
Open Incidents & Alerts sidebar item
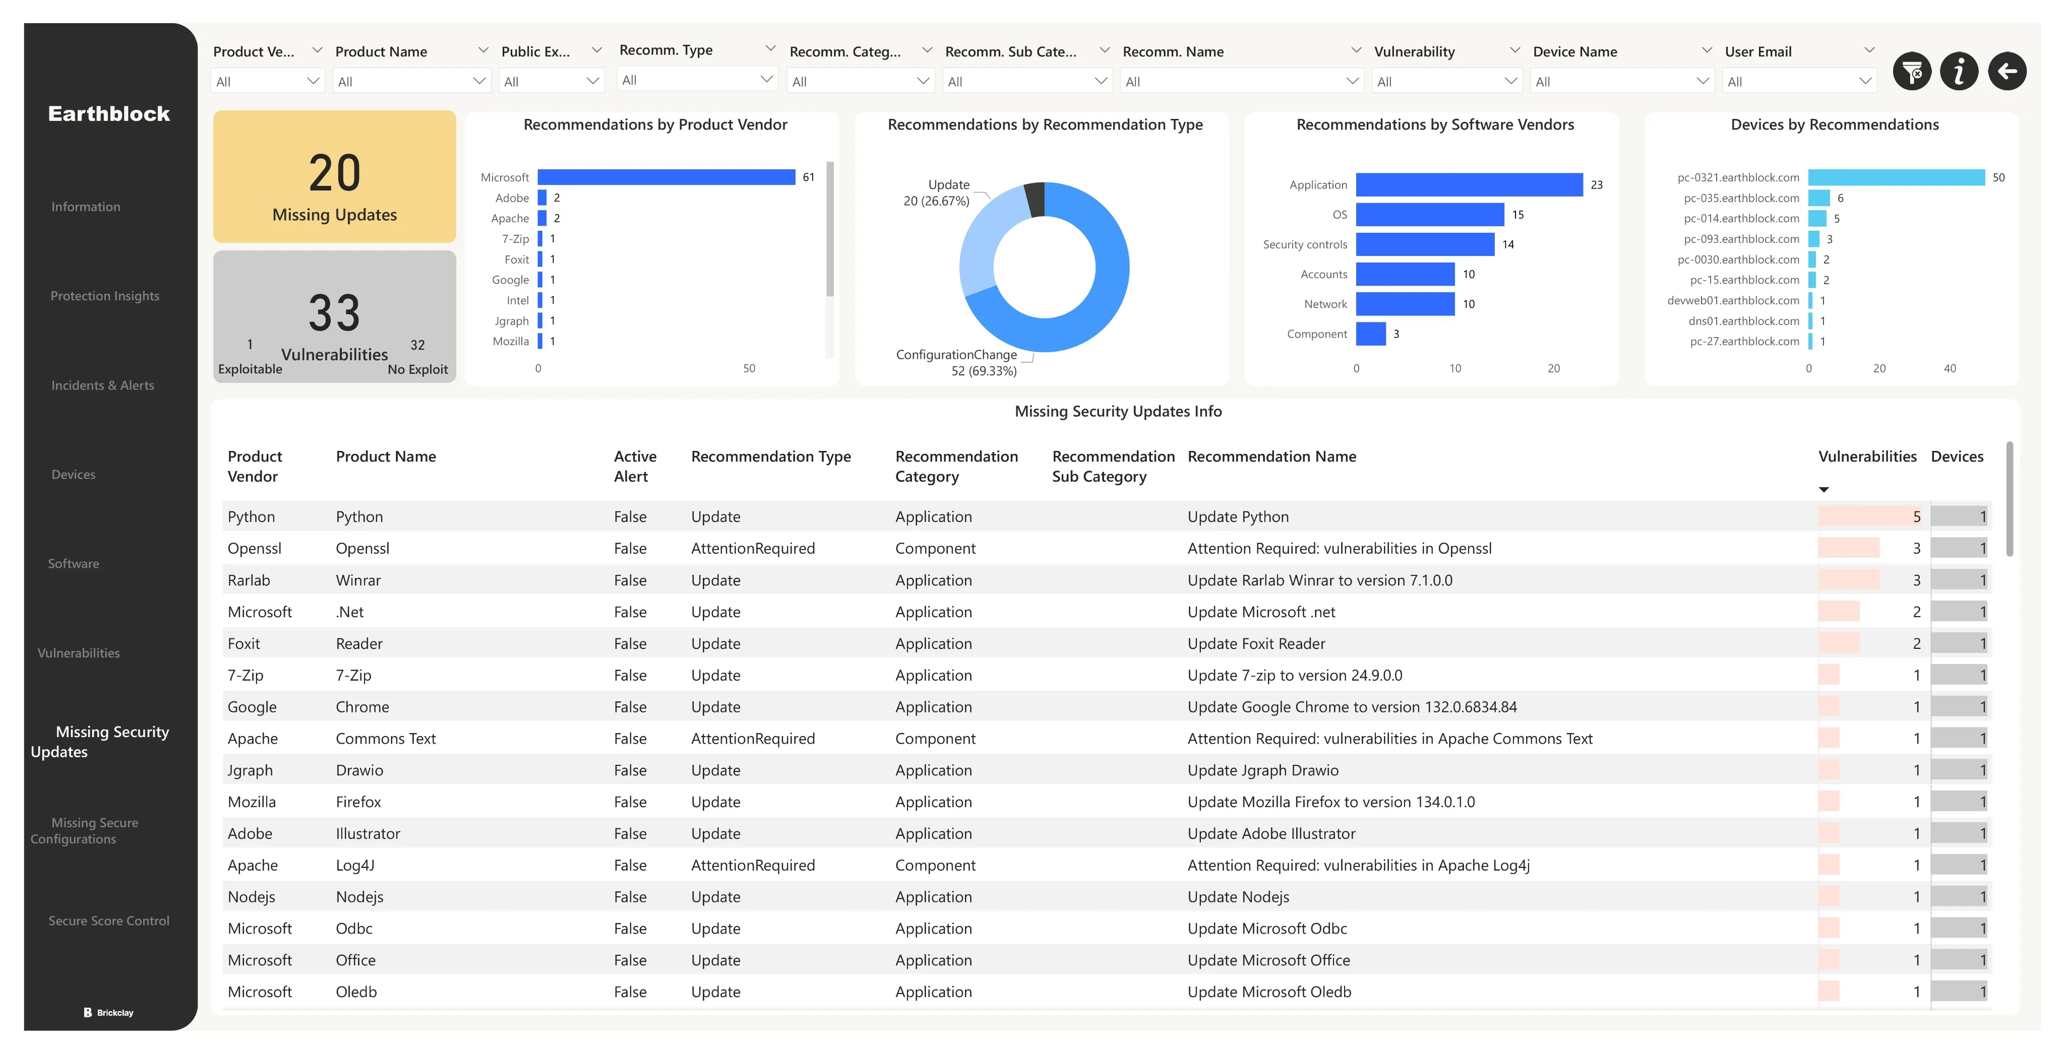[x=103, y=385]
